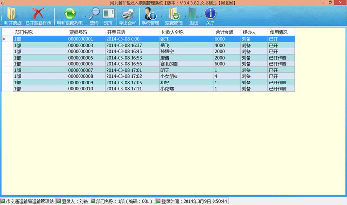Click payer name 和好

coord(165,83)
